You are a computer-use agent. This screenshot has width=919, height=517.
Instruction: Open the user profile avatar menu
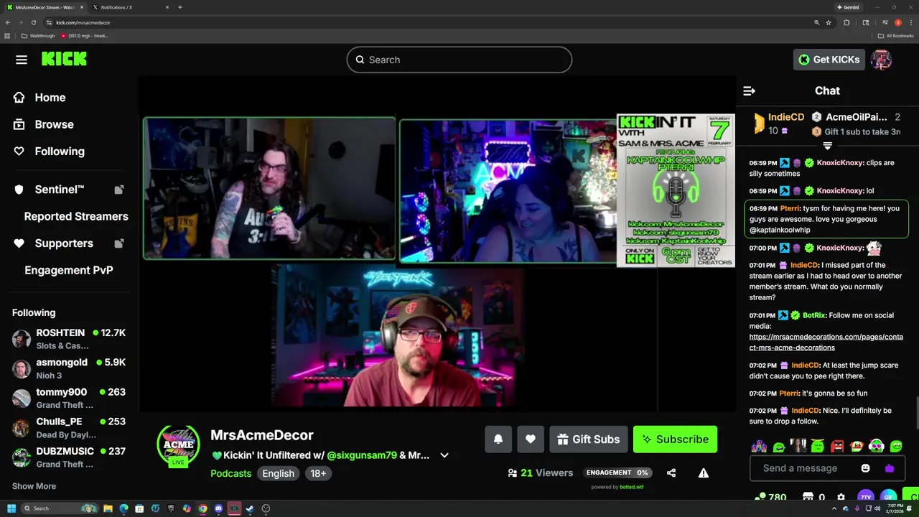(881, 60)
